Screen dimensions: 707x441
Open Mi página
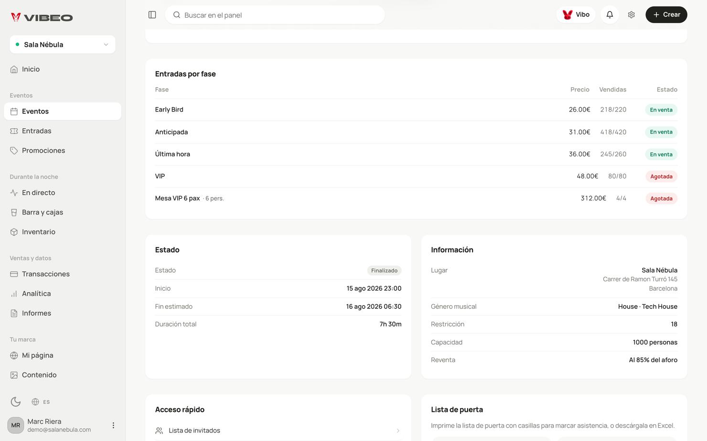click(x=63, y=355)
